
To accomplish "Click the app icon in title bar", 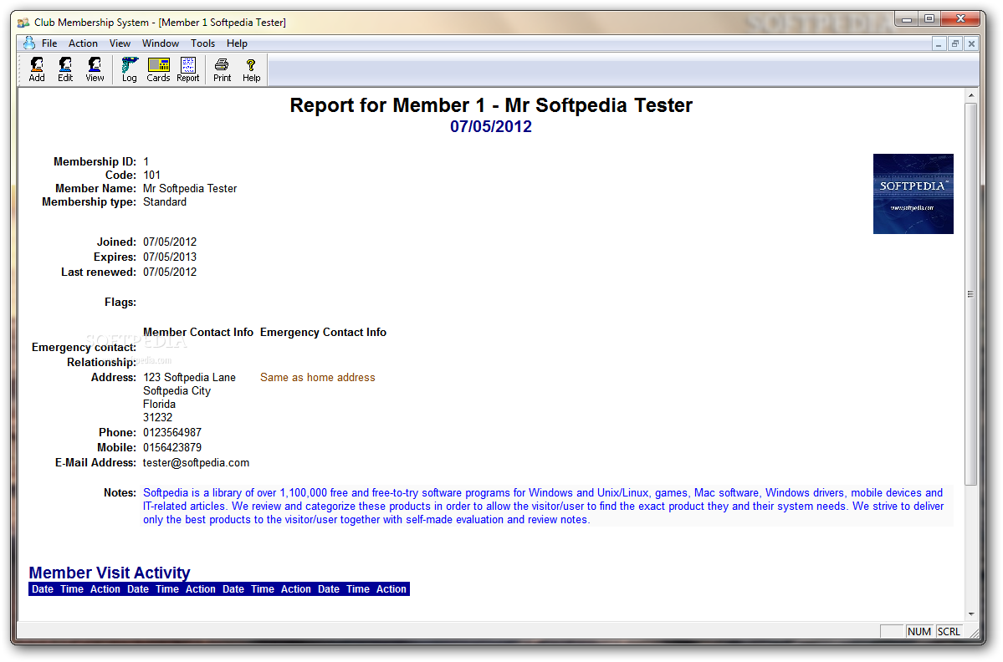I will tap(23, 23).
